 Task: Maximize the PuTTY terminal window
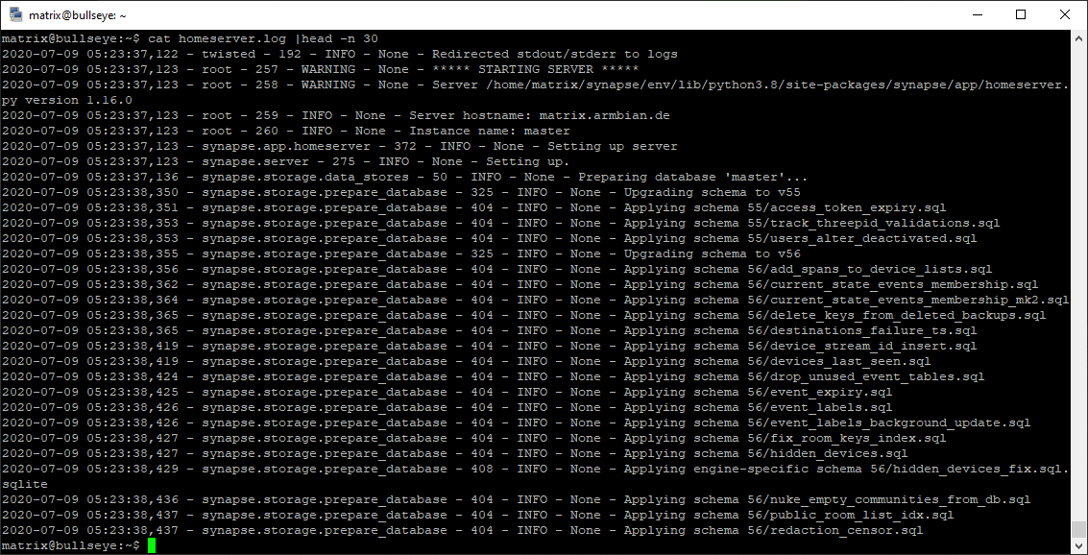click(x=1021, y=15)
